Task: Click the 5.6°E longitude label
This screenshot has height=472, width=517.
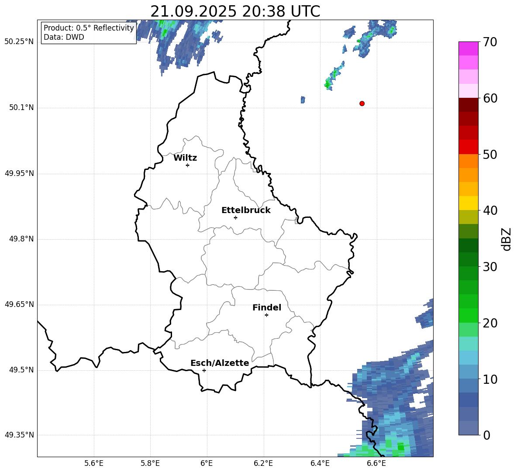Action: pos(94,463)
